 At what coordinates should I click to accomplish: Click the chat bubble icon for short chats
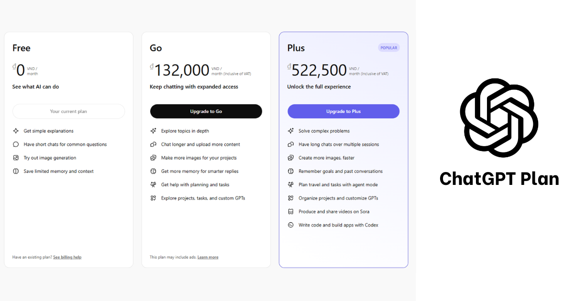tap(16, 144)
